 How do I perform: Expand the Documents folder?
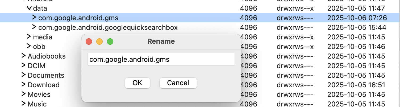tap(24, 75)
